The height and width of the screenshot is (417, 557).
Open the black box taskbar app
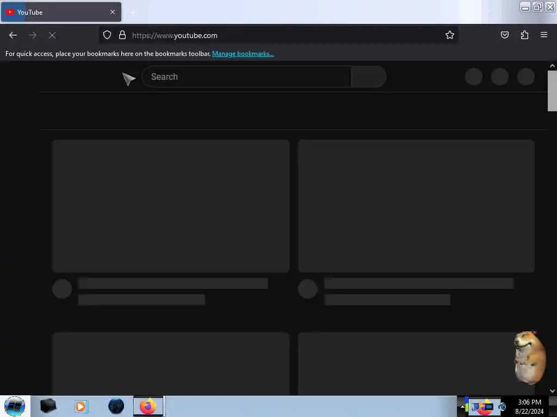[x=48, y=406]
